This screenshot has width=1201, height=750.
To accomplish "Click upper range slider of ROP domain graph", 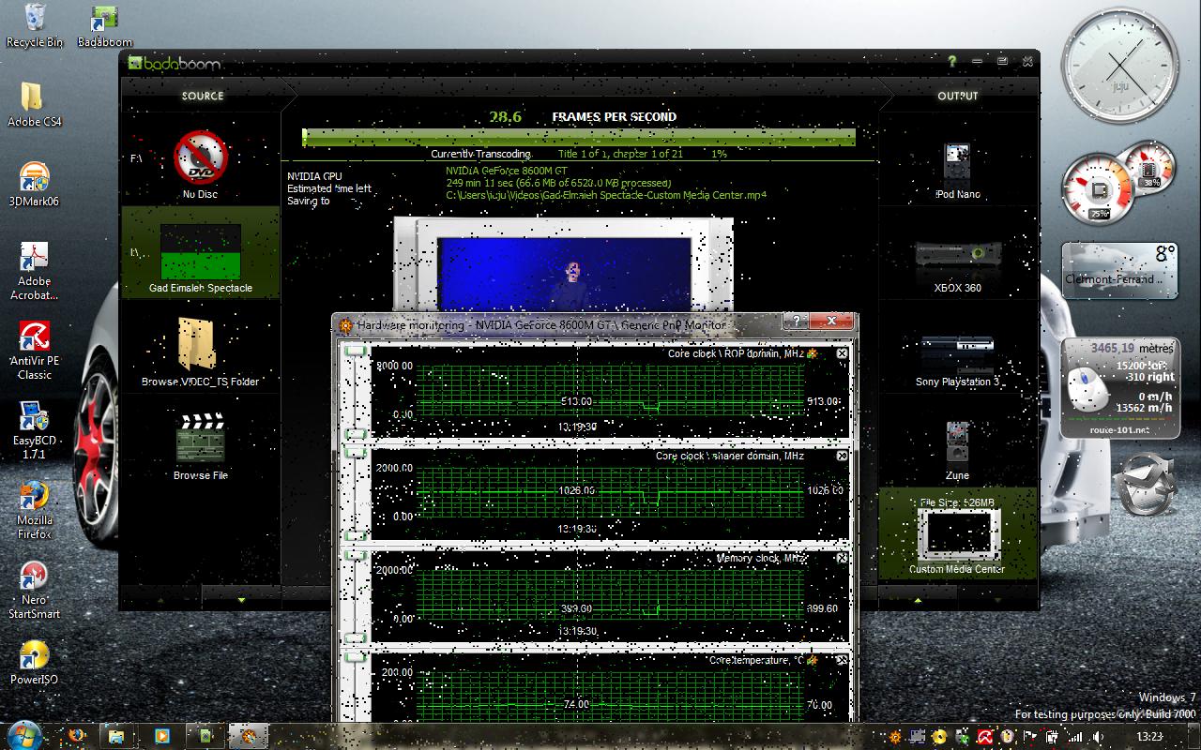I will [356, 351].
